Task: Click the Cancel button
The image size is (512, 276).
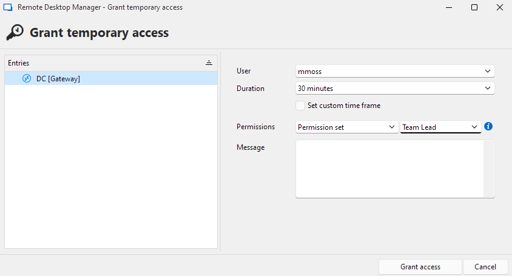Action: [485, 267]
